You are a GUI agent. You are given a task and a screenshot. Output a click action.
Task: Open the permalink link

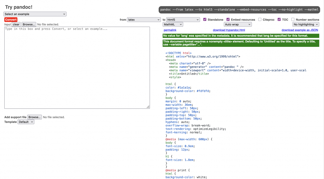pos(170,30)
